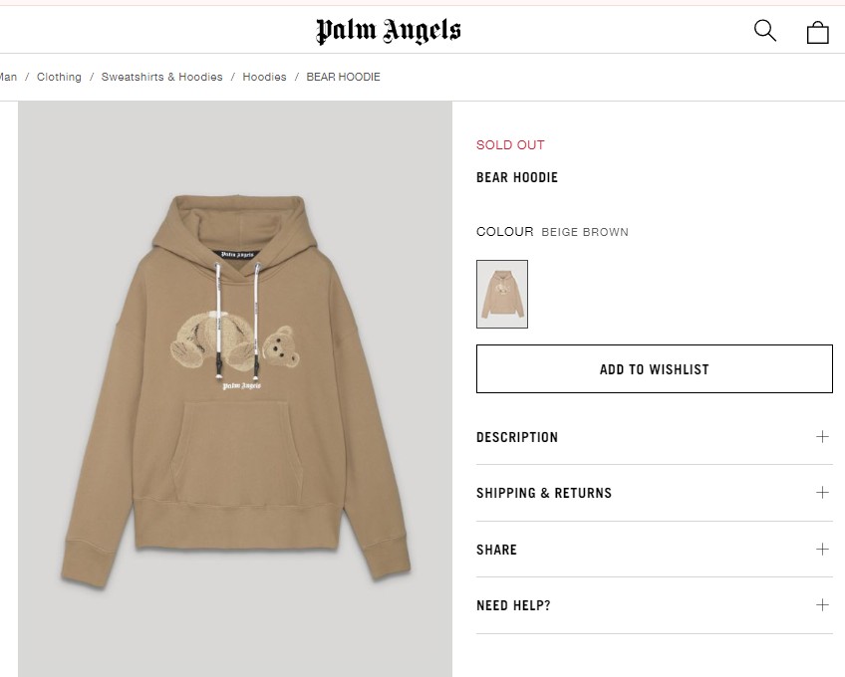Expand Description with its plus icon
This screenshot has width=845, height=677.
[x=822, y=436]
